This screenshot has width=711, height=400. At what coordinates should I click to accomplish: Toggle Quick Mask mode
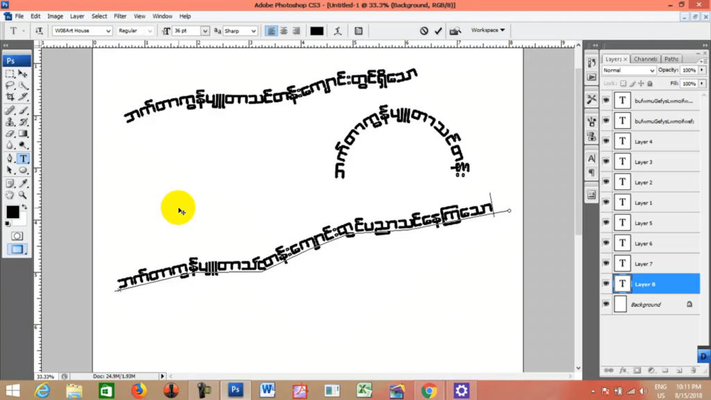coord(17,236)
